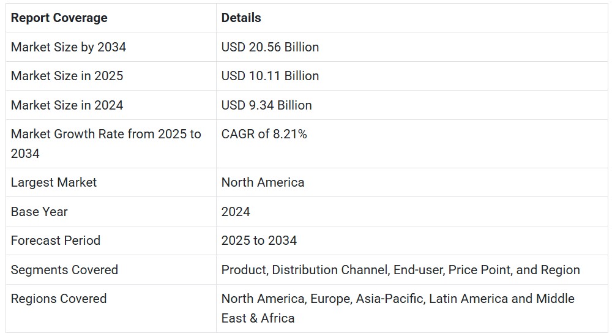Click the USD 20.56 Billion value

(270, 47)
